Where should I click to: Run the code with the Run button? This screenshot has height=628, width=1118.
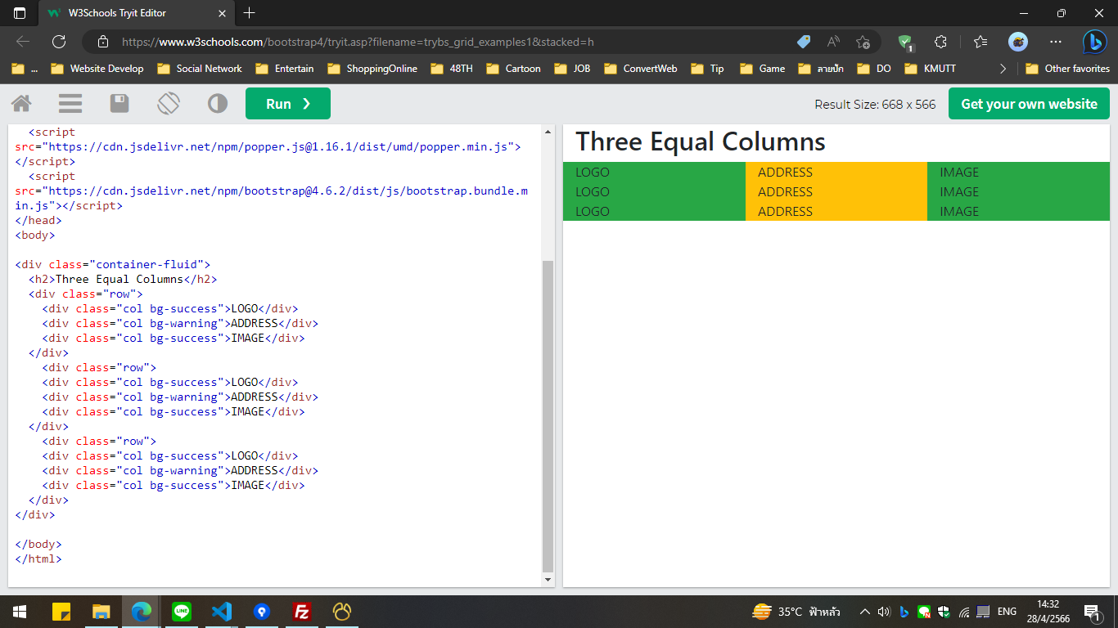(287, 104)
